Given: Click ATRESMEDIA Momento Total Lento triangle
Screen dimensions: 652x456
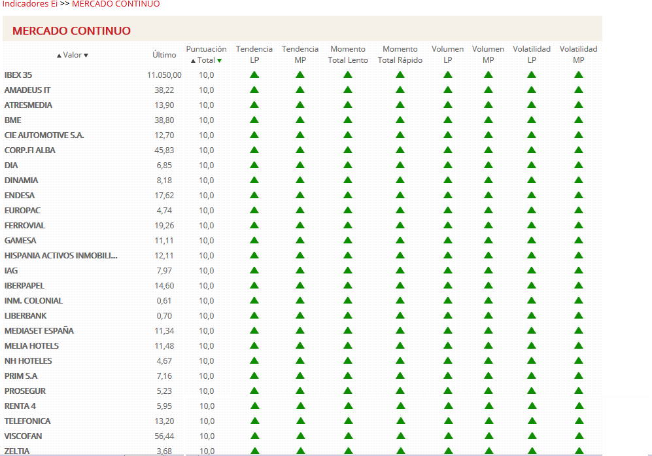Looking at the screenshot, I should click(x=348, y=105).
